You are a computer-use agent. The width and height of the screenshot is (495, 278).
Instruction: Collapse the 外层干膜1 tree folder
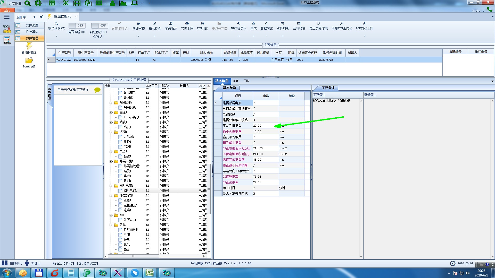[111, 161]
